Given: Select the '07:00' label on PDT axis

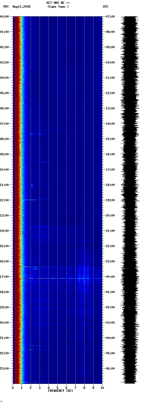Looking at the screenshot, I should pos(4,124).
